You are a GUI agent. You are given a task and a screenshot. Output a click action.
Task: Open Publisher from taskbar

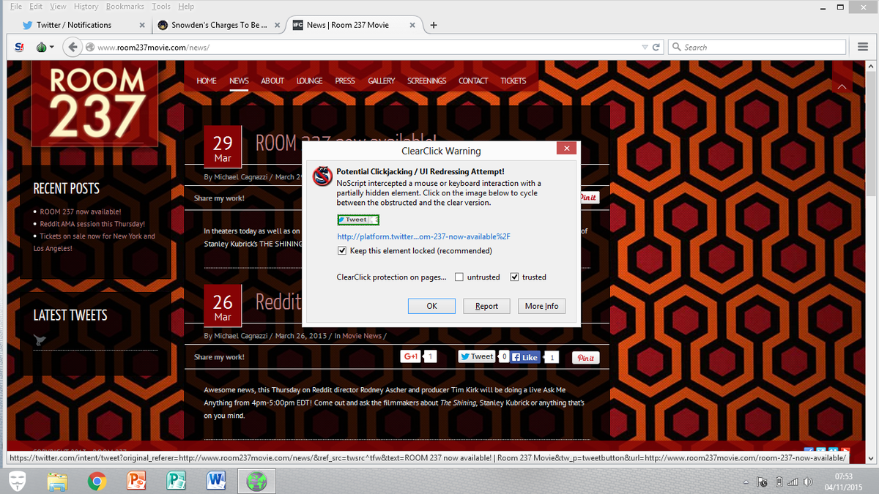click(177, 481)
